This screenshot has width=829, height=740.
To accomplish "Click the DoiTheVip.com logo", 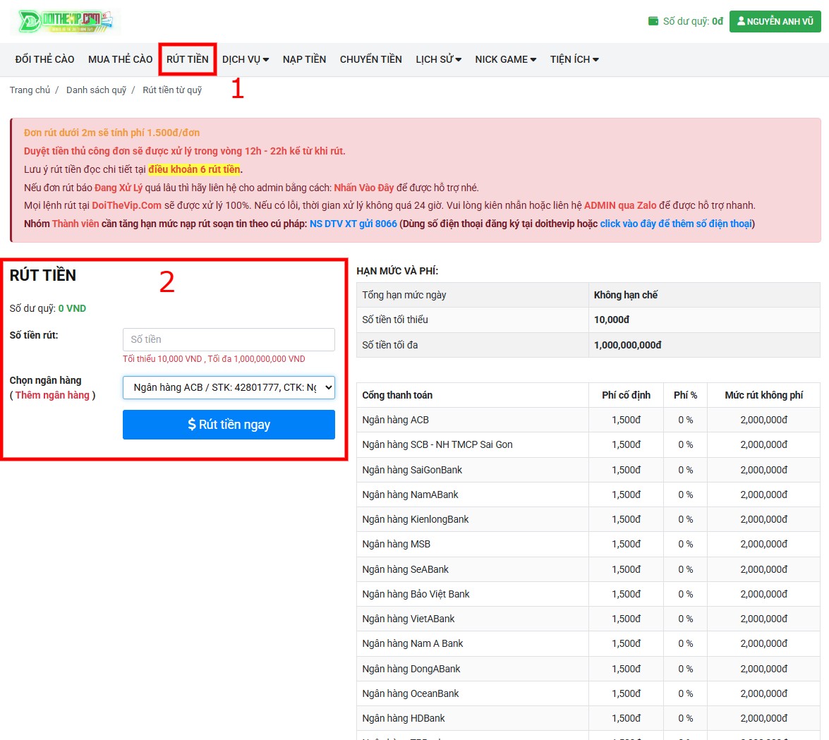I will pyautogui.click(x=66, y=21).
